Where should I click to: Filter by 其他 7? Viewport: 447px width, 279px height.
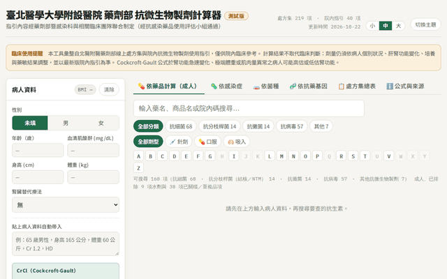321,126
